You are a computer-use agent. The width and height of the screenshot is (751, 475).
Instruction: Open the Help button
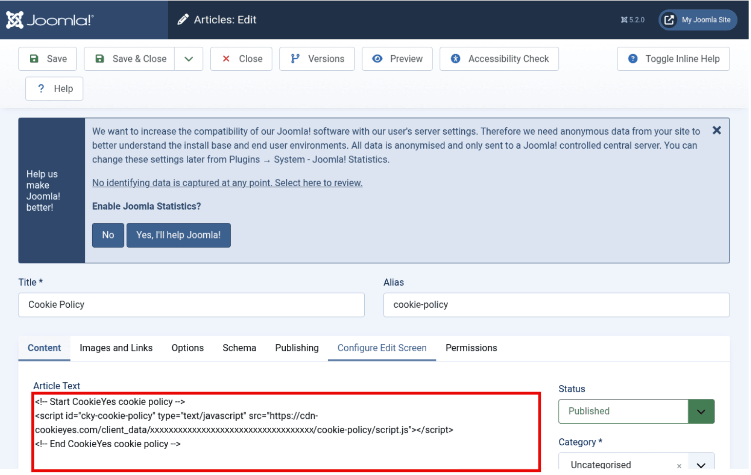click(54, 89)
